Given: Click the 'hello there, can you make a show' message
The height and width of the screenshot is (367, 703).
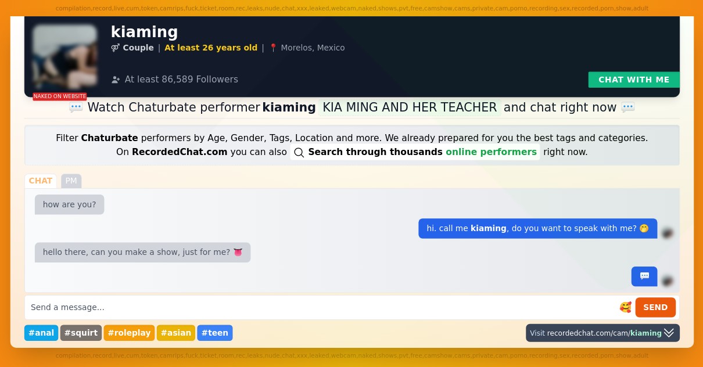Looking at the screenshot, I should [x=142, y=252].
